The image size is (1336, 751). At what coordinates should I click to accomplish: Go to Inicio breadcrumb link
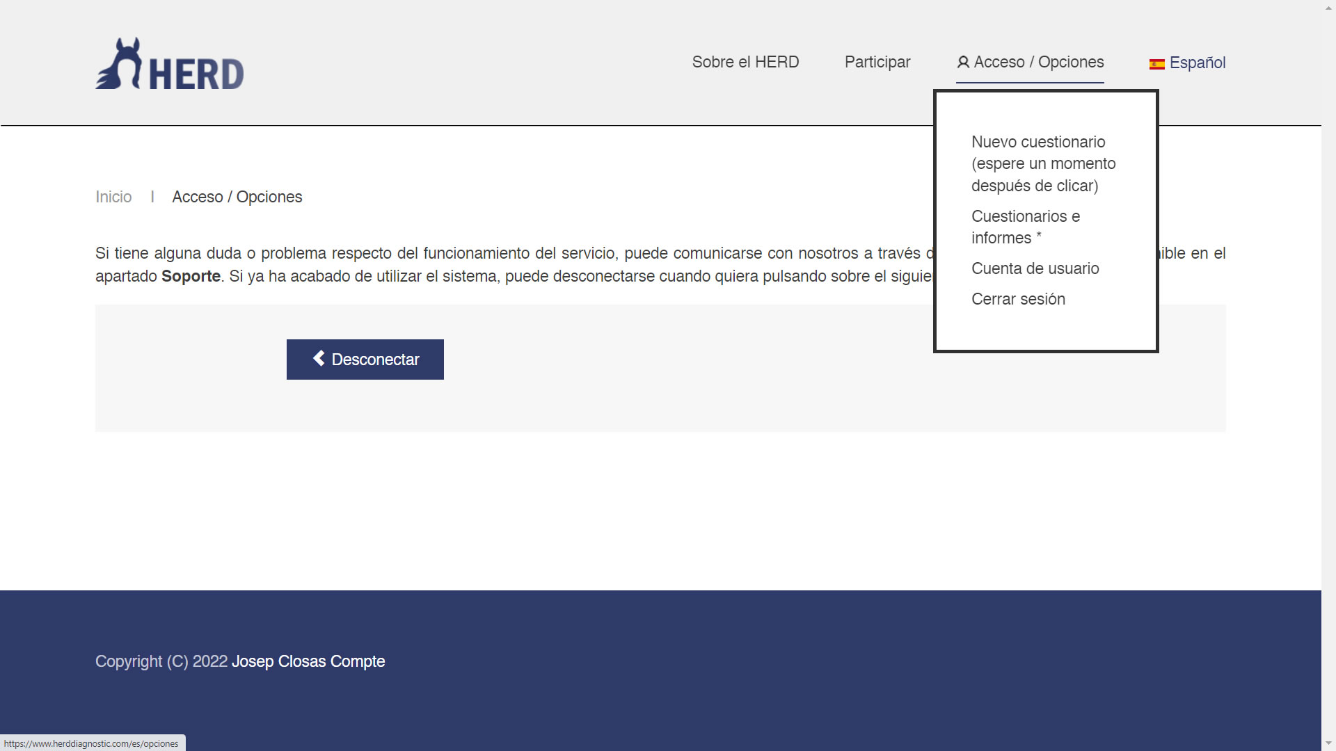[x=113, y=197]
